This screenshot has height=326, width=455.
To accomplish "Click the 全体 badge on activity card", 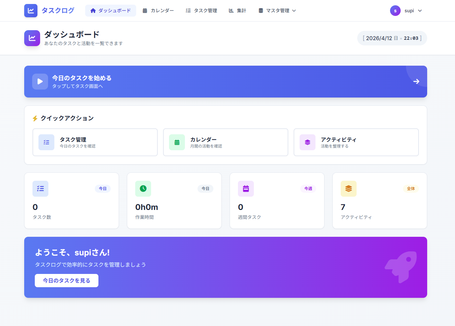I will (411, 189).
